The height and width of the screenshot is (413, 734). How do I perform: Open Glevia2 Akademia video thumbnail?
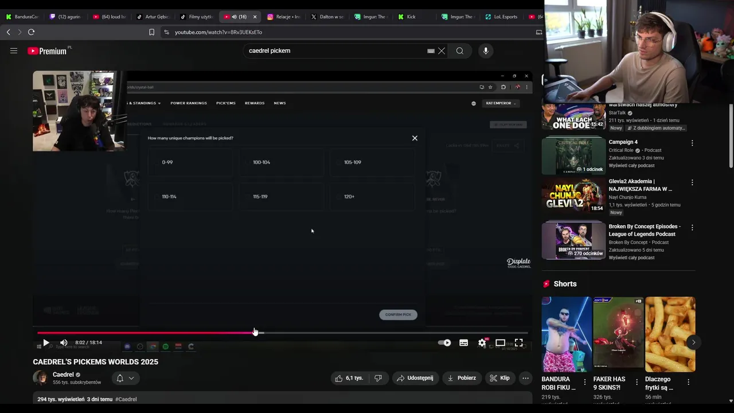(x=573, y=195)
